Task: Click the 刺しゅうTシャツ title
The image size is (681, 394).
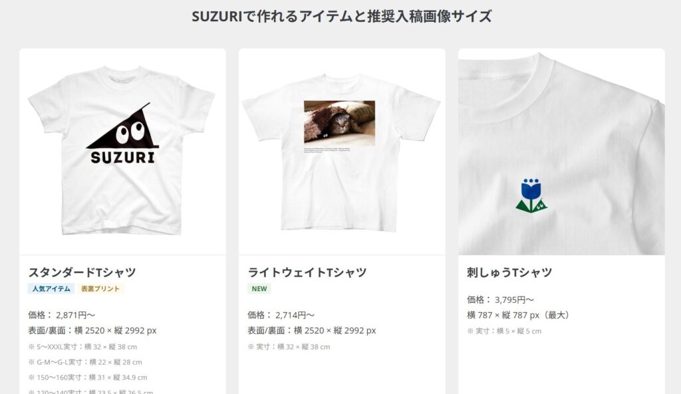Action: pyautogui.click(x=509, y=272)
